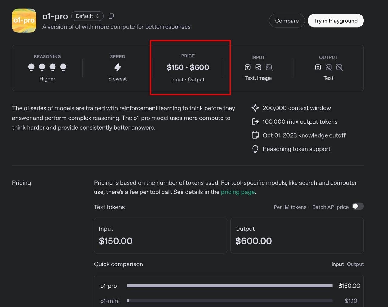The image size is (388, 307).
Task: Click the $600.00 Output price card
Action: (x=297, y=236)
